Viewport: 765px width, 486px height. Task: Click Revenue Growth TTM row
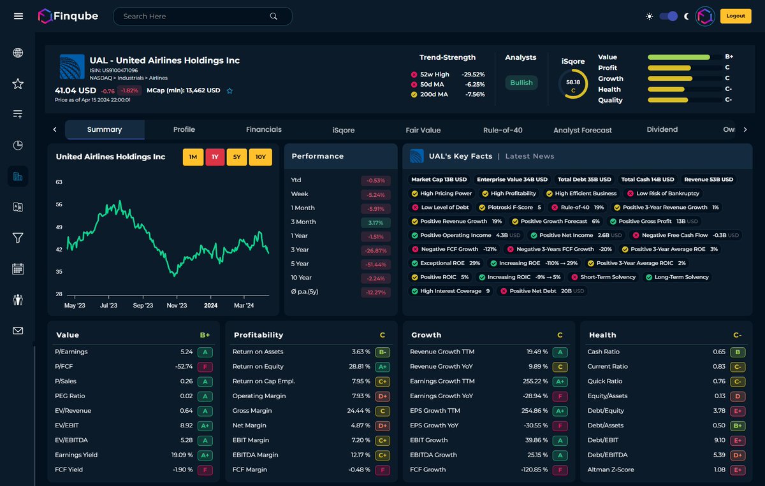pyautogui.click(x=489, y=352)
